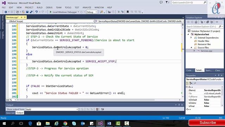Switch to Error List tab

tap(11, 113)
